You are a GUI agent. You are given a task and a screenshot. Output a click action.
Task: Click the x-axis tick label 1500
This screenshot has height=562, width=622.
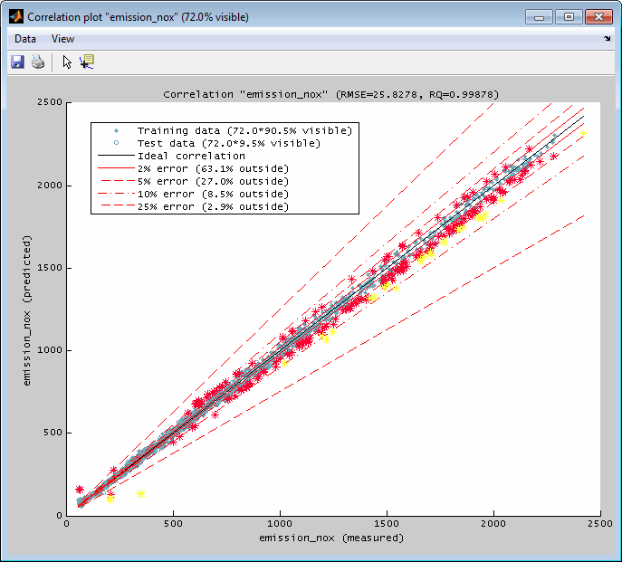(x=387, y=523)
